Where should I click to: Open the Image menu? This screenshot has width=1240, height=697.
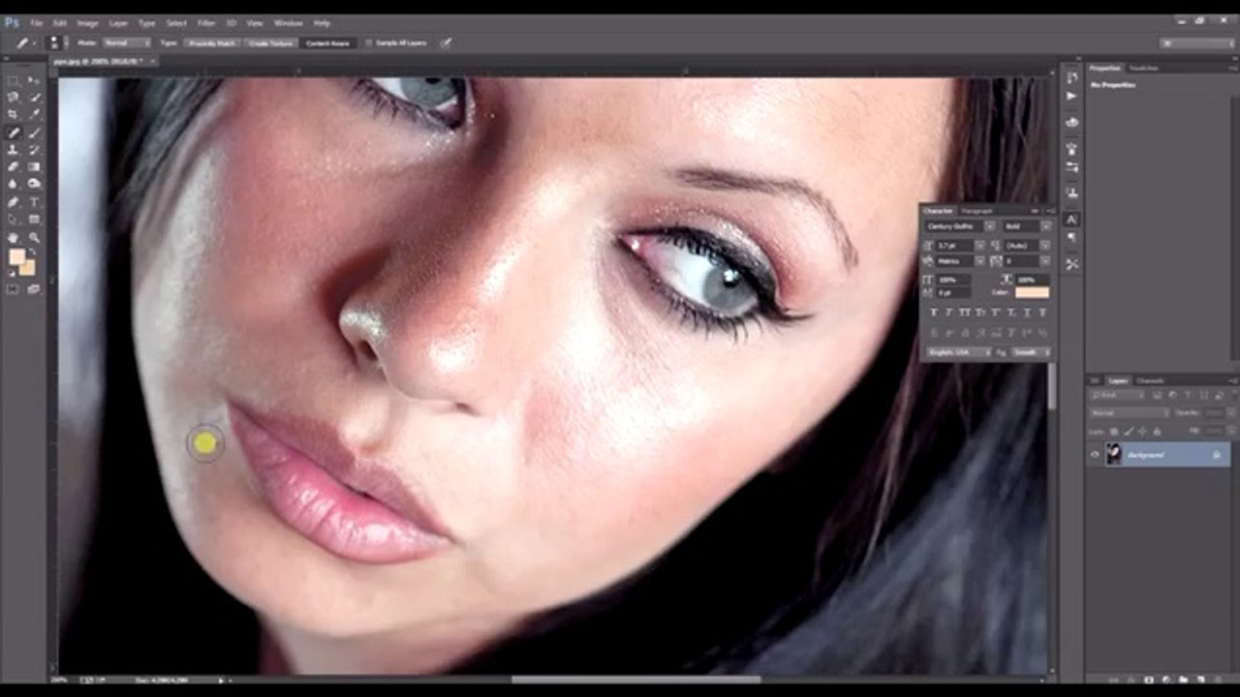87,22
